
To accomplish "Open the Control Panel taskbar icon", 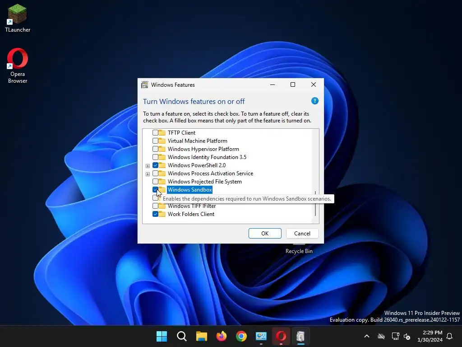I will coord(261,336).
